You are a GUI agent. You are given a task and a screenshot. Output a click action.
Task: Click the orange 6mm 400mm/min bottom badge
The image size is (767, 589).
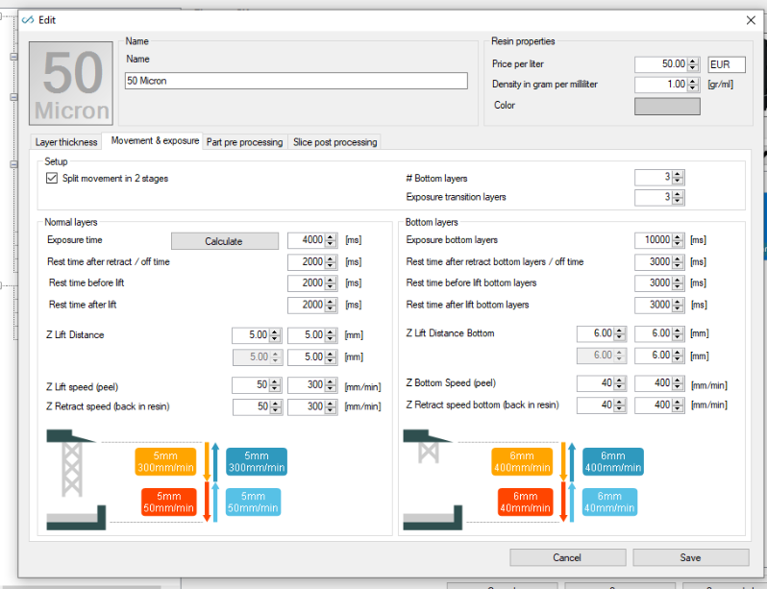[522, 462]
